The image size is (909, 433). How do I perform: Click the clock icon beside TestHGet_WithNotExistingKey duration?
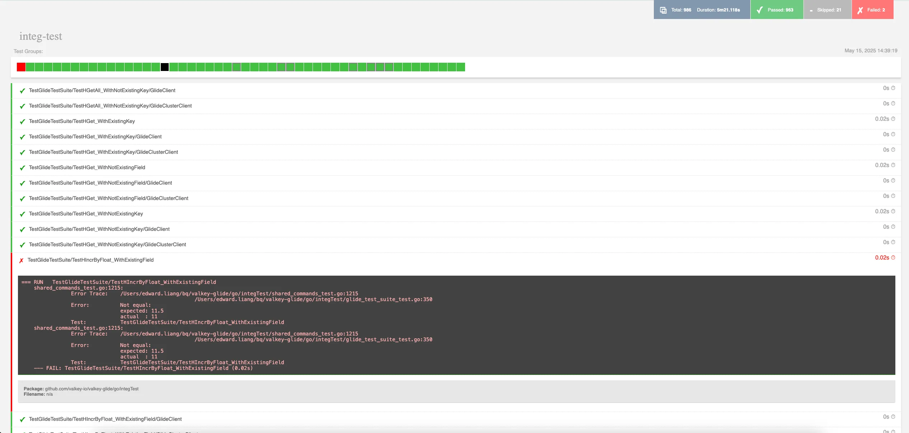tap(894, 211)
